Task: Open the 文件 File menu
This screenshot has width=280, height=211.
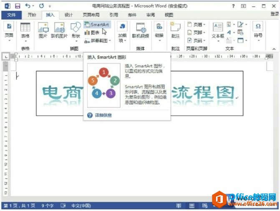Action: [x=11, y=15]
